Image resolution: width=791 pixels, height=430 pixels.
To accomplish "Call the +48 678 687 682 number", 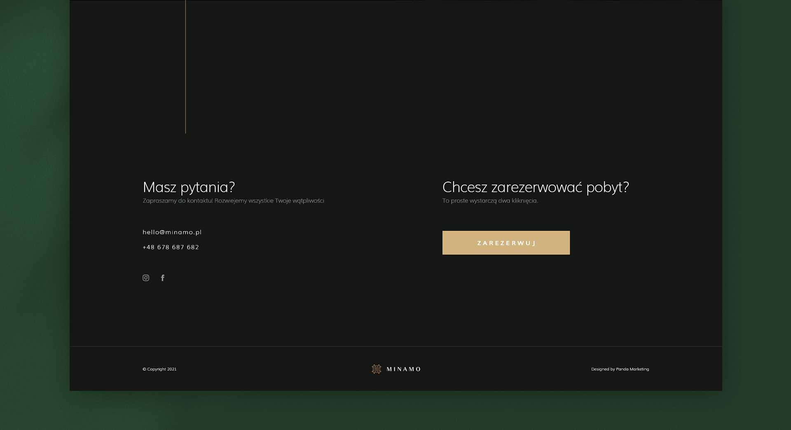I will point(171,247).
